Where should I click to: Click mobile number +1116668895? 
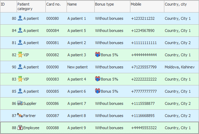tap(143, 116)
